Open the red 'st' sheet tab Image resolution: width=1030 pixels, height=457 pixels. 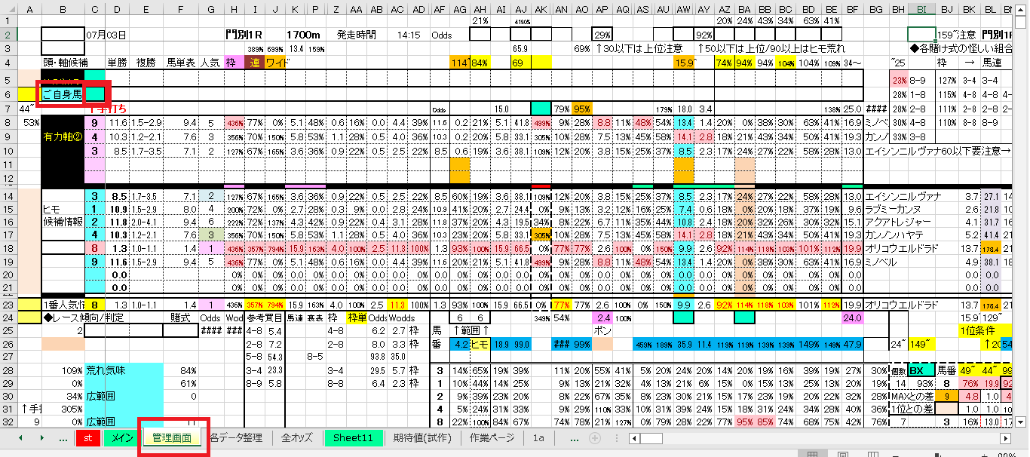[88, 437]
